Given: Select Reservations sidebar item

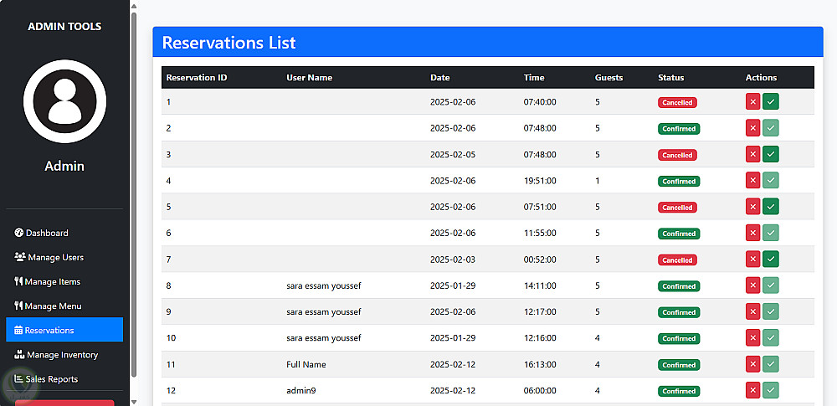Looking at the screenshot, I should tap(49, 330).
